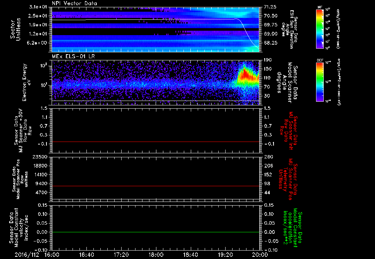Click the white sun elevation curve drop
375x259 pixels.
click(245, 31)
